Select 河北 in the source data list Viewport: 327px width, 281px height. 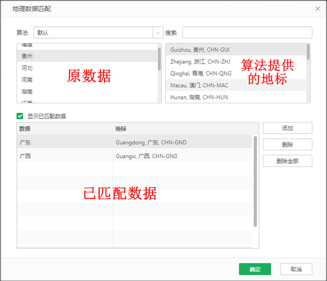[87, 68]
